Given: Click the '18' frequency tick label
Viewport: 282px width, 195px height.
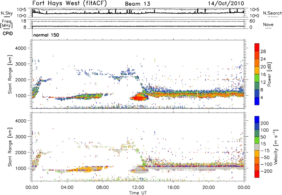Looking at the screenshot, I should click(x=23, y=21).
